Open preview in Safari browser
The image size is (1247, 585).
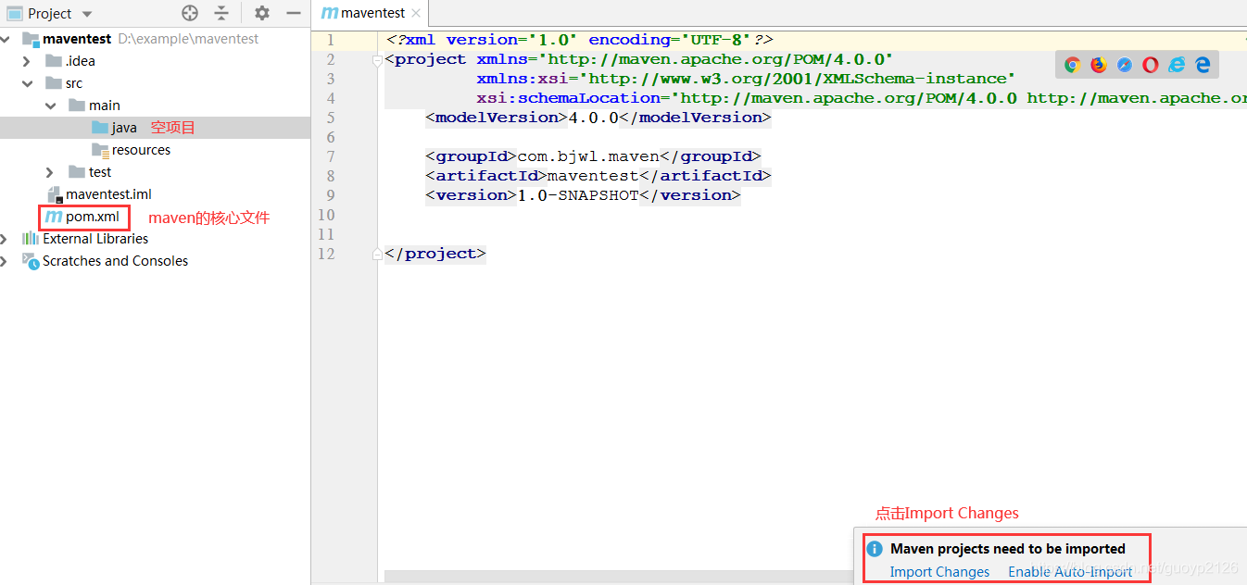tap(1125, 65)
